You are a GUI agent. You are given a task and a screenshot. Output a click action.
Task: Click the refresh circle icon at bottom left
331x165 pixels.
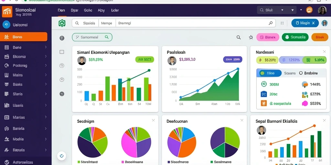[x=62, y=156]
